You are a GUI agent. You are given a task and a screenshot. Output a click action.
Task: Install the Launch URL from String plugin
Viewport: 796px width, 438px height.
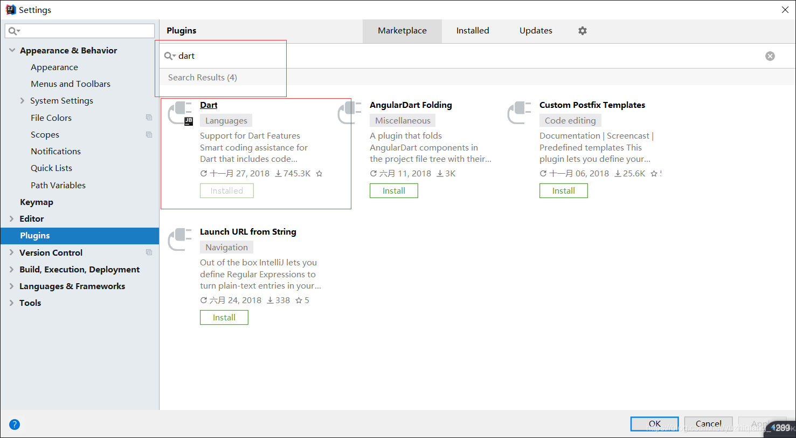coord(224,318)
